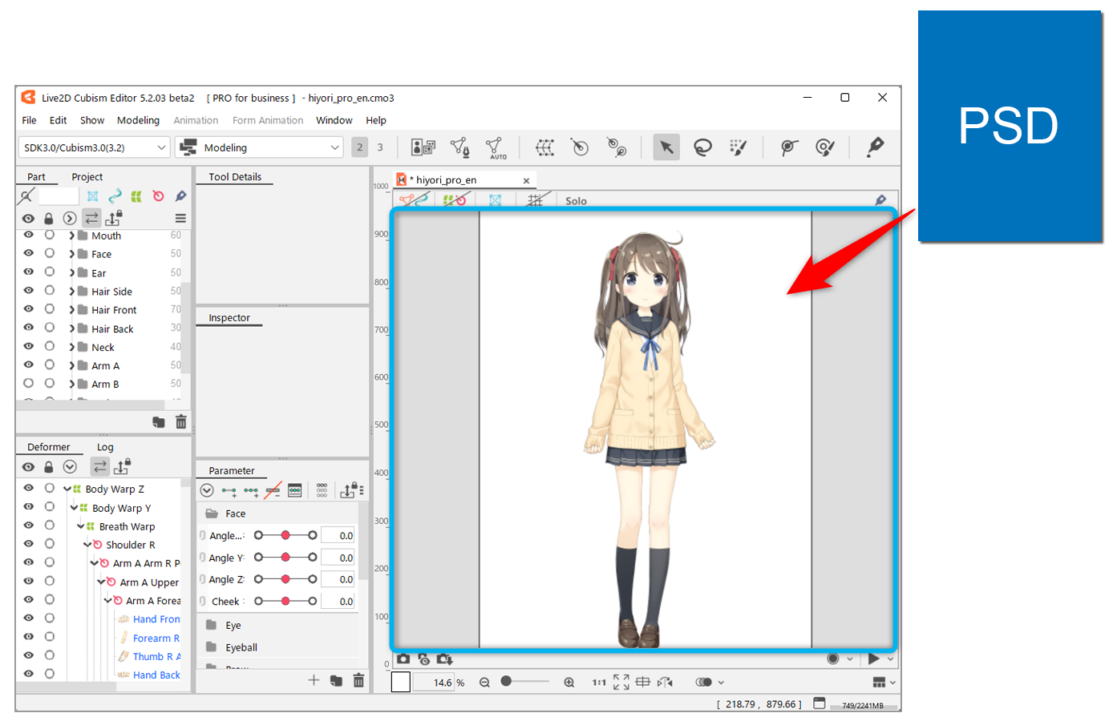The image size is (1117, 717).
Task: Click the Create Warp Deformer icon
Action: click(x=544, y=147)
